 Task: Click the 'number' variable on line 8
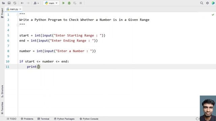[x=25, y=51]
